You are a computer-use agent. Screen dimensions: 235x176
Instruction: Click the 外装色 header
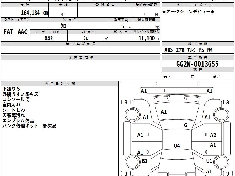pos(70,20)
